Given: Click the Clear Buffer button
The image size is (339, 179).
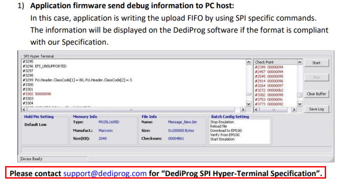Looking at the screenshot, I should (316, 94).
